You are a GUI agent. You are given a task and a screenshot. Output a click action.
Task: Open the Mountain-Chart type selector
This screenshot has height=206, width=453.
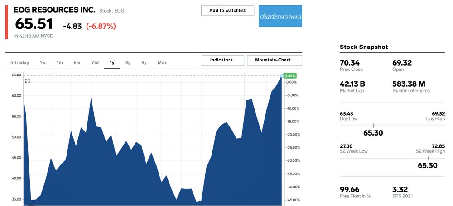pos(275,60)
